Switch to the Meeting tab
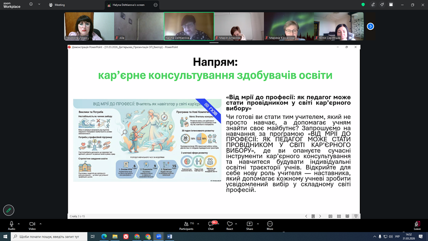This screenshot has height=241, width=428. point(57,5)
